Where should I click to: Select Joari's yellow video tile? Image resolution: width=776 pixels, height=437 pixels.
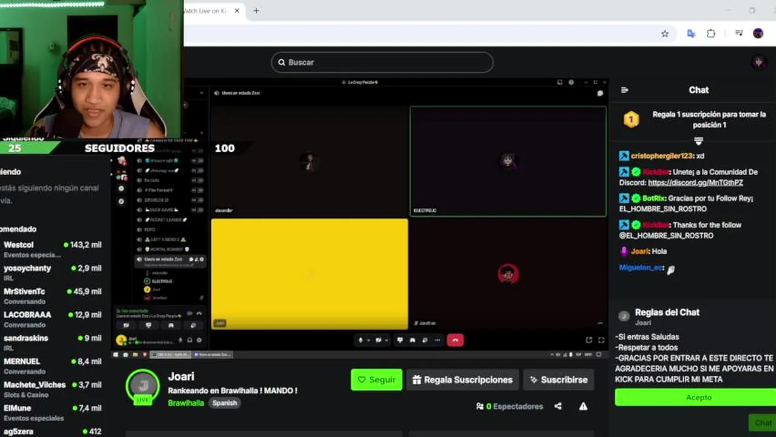tap(310, 274)
